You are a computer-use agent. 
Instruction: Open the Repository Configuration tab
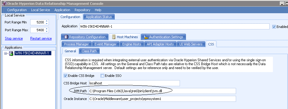[85, 37]
